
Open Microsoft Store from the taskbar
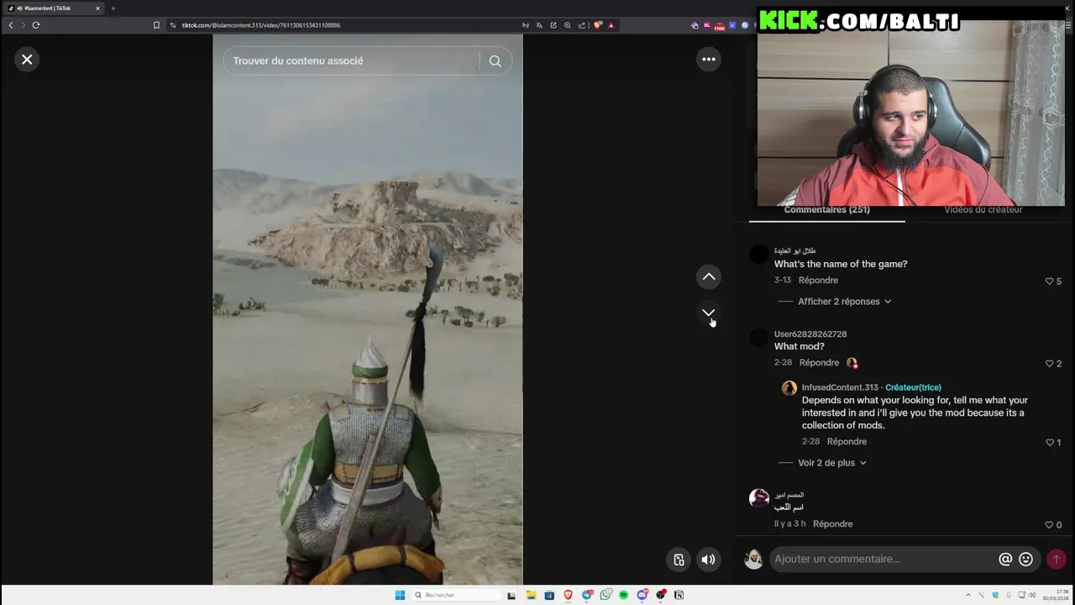(x=549, y=595)
